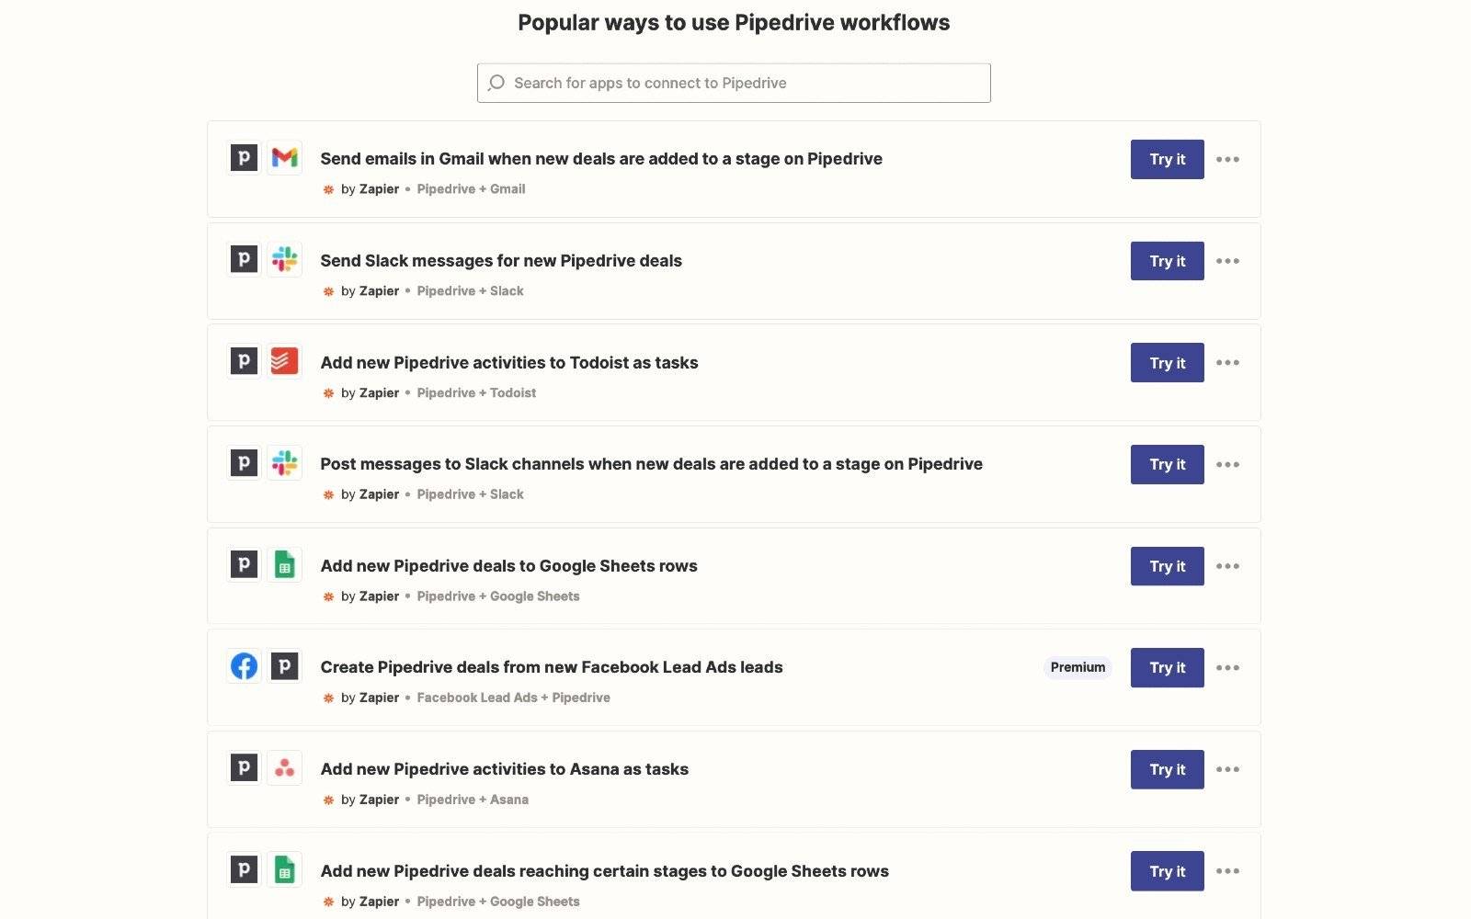Open three-dot menu for Asana tasks workflow
This screenshot has height=919, width=1471.
(x=1227, y=769)
